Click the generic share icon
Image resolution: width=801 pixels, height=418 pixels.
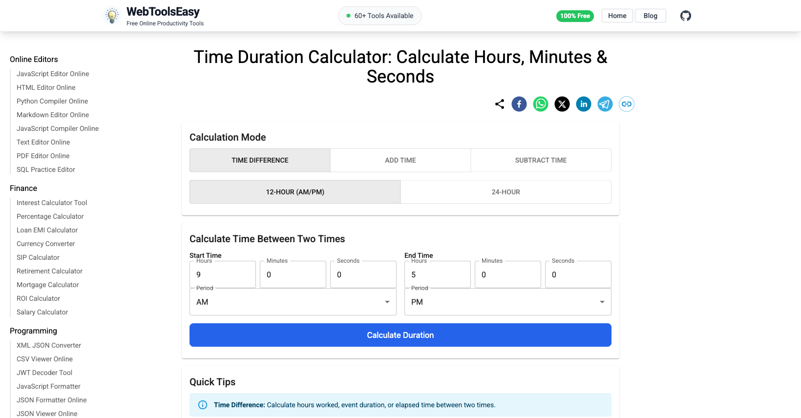499,104
